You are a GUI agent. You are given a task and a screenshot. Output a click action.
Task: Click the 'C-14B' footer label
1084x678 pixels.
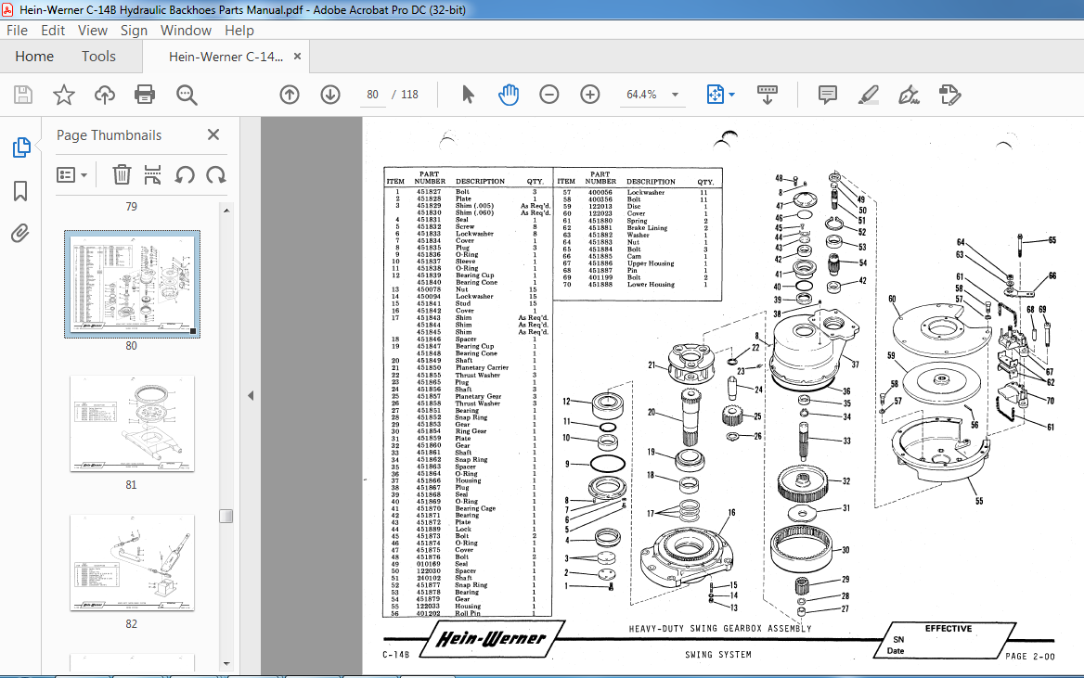pyautogui.click(x=395, y=655)
